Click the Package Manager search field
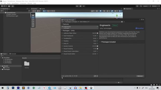This screenshot has width=161, height=90. pyautogui.click(x=134, y=22)
